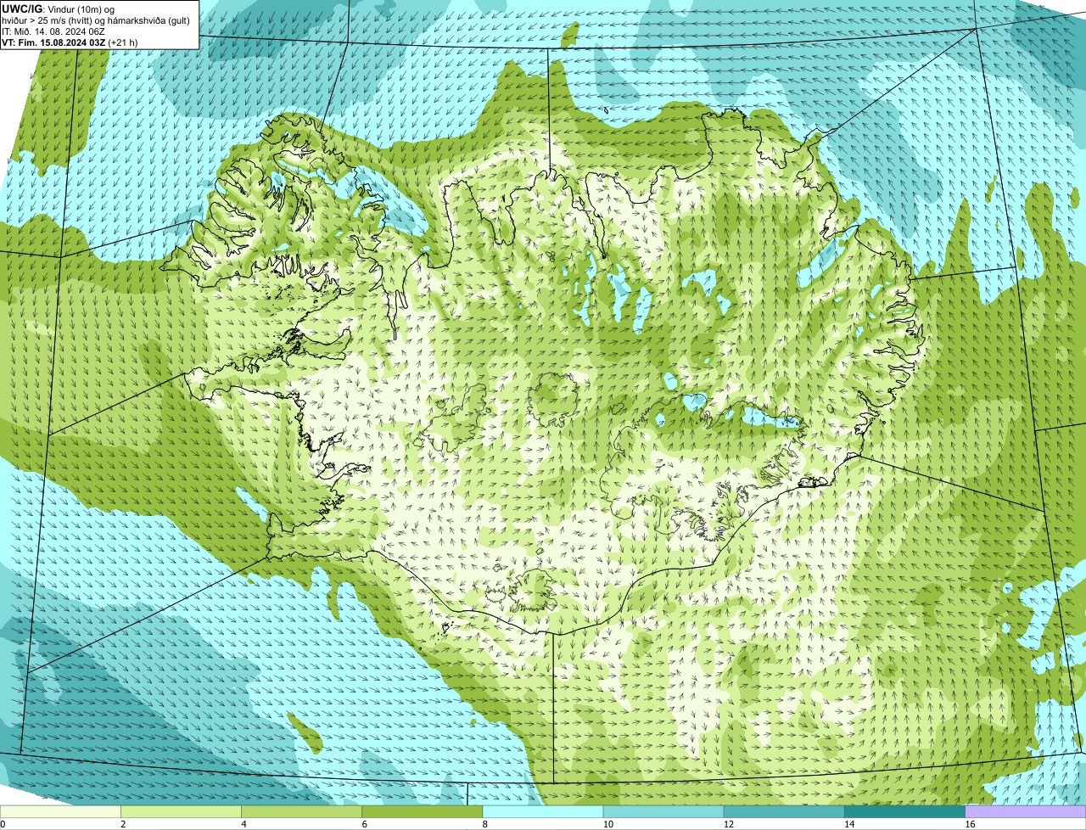
Task: Select the 14–16 m/s dark teal legend swatch
Action: pyautogui.click(x=905, y=811)
